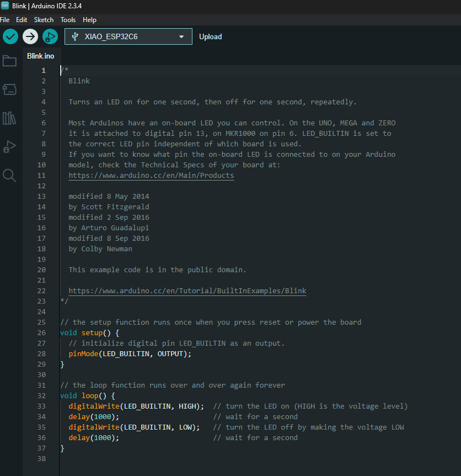
Task: Click the 'by Arturo Guadalupi' comment text
Action: 109,228
